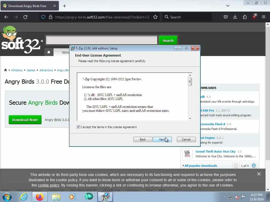Click the previous page arrow beside 1 of 4
The image size is (270, 202).
[x=236, y=166]
